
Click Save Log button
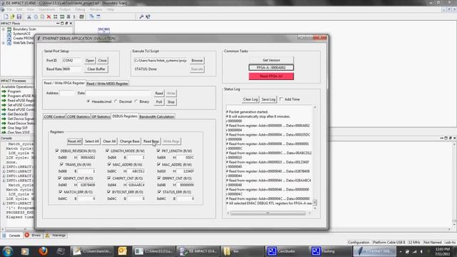pos(268,99)
